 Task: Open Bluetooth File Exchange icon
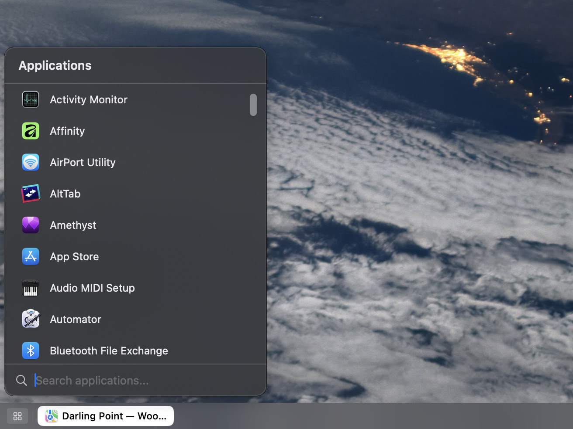click(x=30, y=351)
